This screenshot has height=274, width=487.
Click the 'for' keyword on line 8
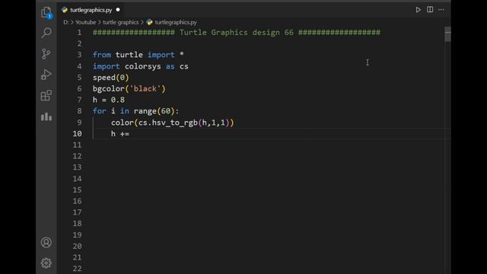[100, 111]
